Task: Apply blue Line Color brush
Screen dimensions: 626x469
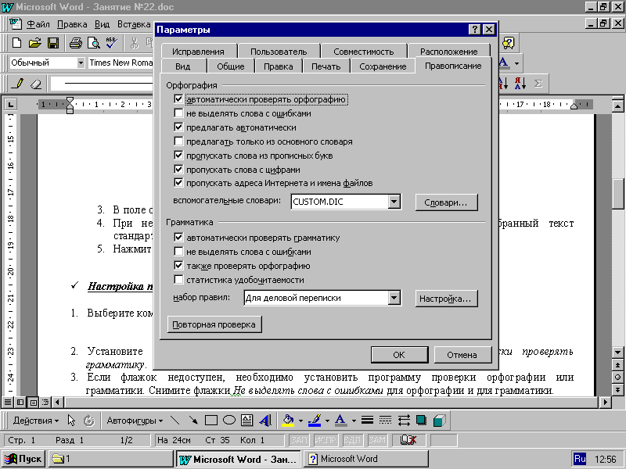Action: point(315,421)
